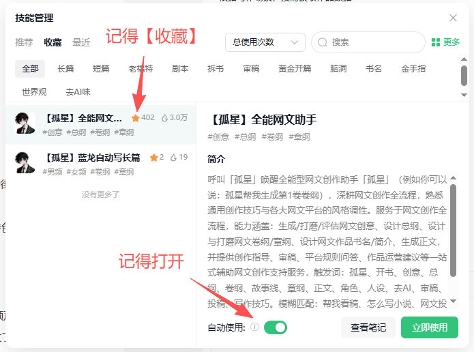Click #创意 tag in detail panel
Screen dimensions: 474x352
[x=218, y=137]
